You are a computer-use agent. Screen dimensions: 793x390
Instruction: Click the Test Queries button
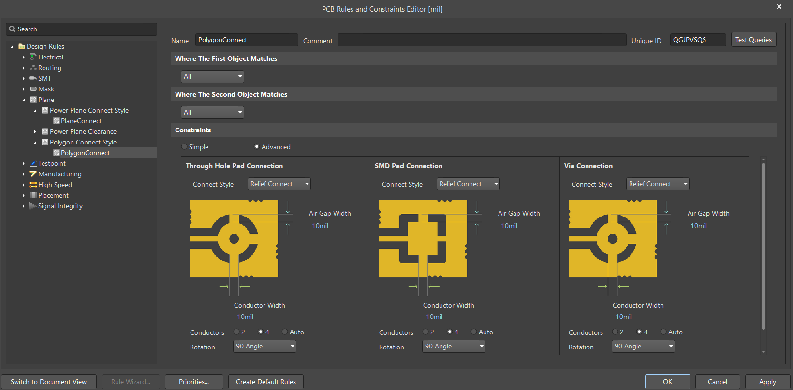(753, 40)
